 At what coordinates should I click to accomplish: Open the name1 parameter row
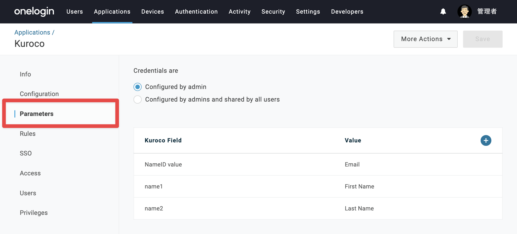pos(318,186)
